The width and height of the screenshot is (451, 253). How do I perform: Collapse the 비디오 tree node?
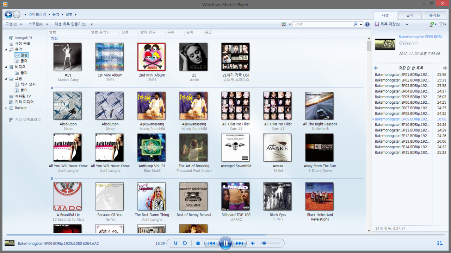click(x=6, y=67)
